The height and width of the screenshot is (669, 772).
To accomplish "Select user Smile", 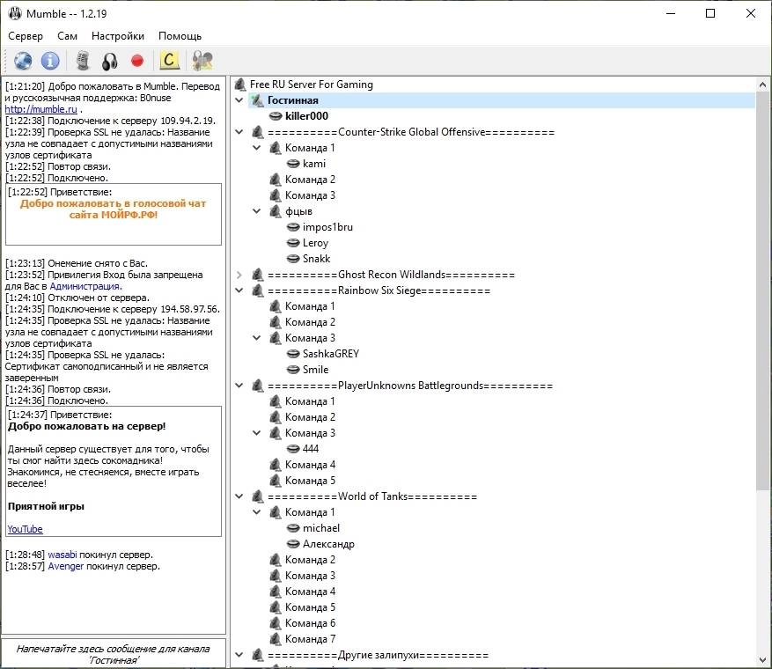I will [316, 369].
